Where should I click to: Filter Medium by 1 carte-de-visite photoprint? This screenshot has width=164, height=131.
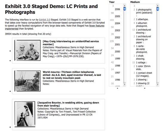click(x=142, y=49)
